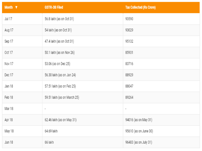Select the Tax Collected (Rs Crore) header
The width and height of the screenshot is (202, 151).
pyautogui.click(x=140, y=7)
